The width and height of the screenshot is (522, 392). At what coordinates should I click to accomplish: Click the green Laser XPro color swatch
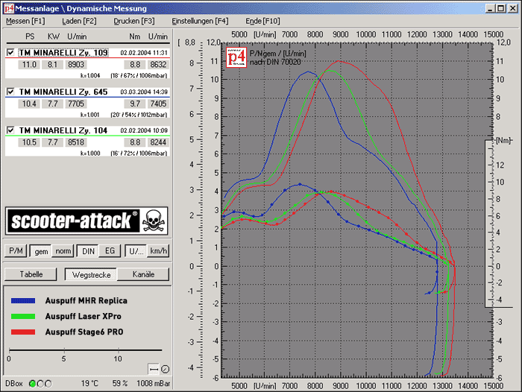23,317
